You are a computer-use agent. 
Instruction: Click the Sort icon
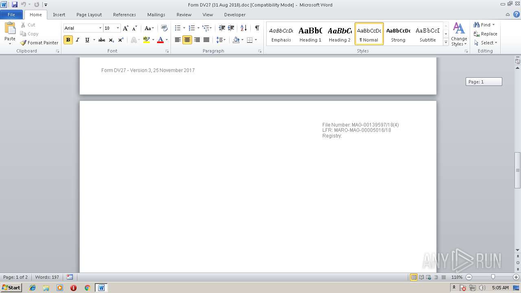point(243,28)
